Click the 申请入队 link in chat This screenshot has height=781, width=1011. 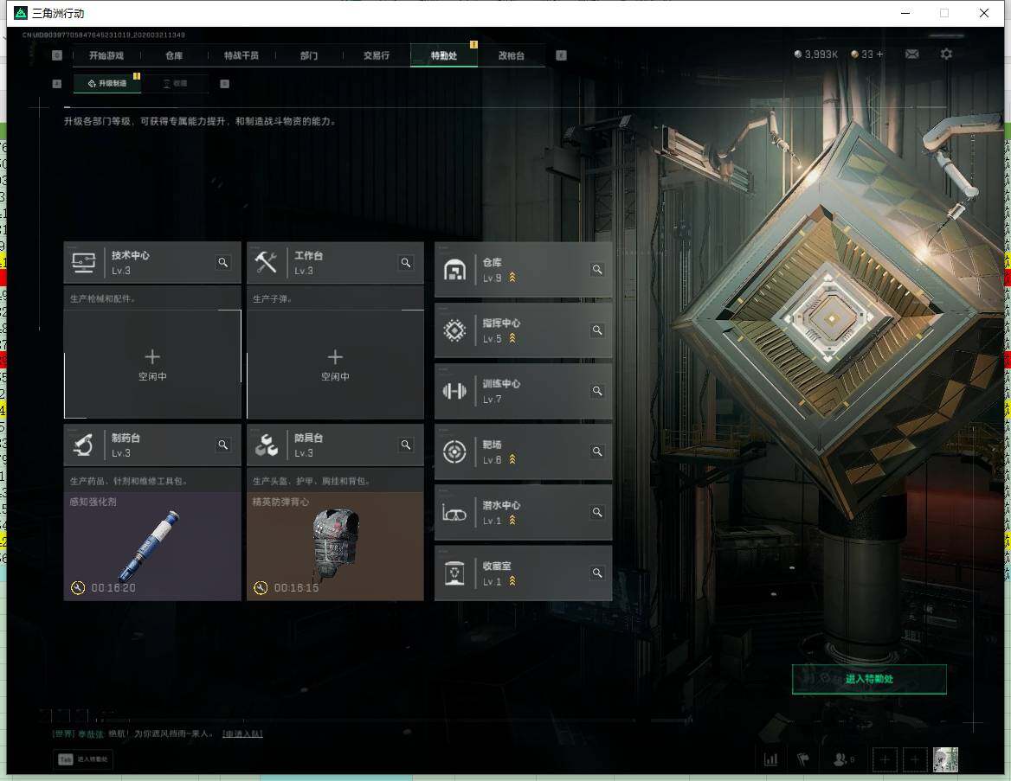click(242, 734)
